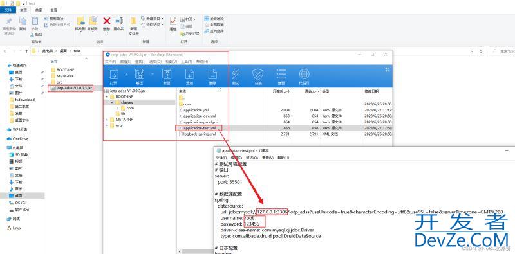Click the Properties (属性) icon in Explorer ribbon
The image size is (515, 254).
173,22
